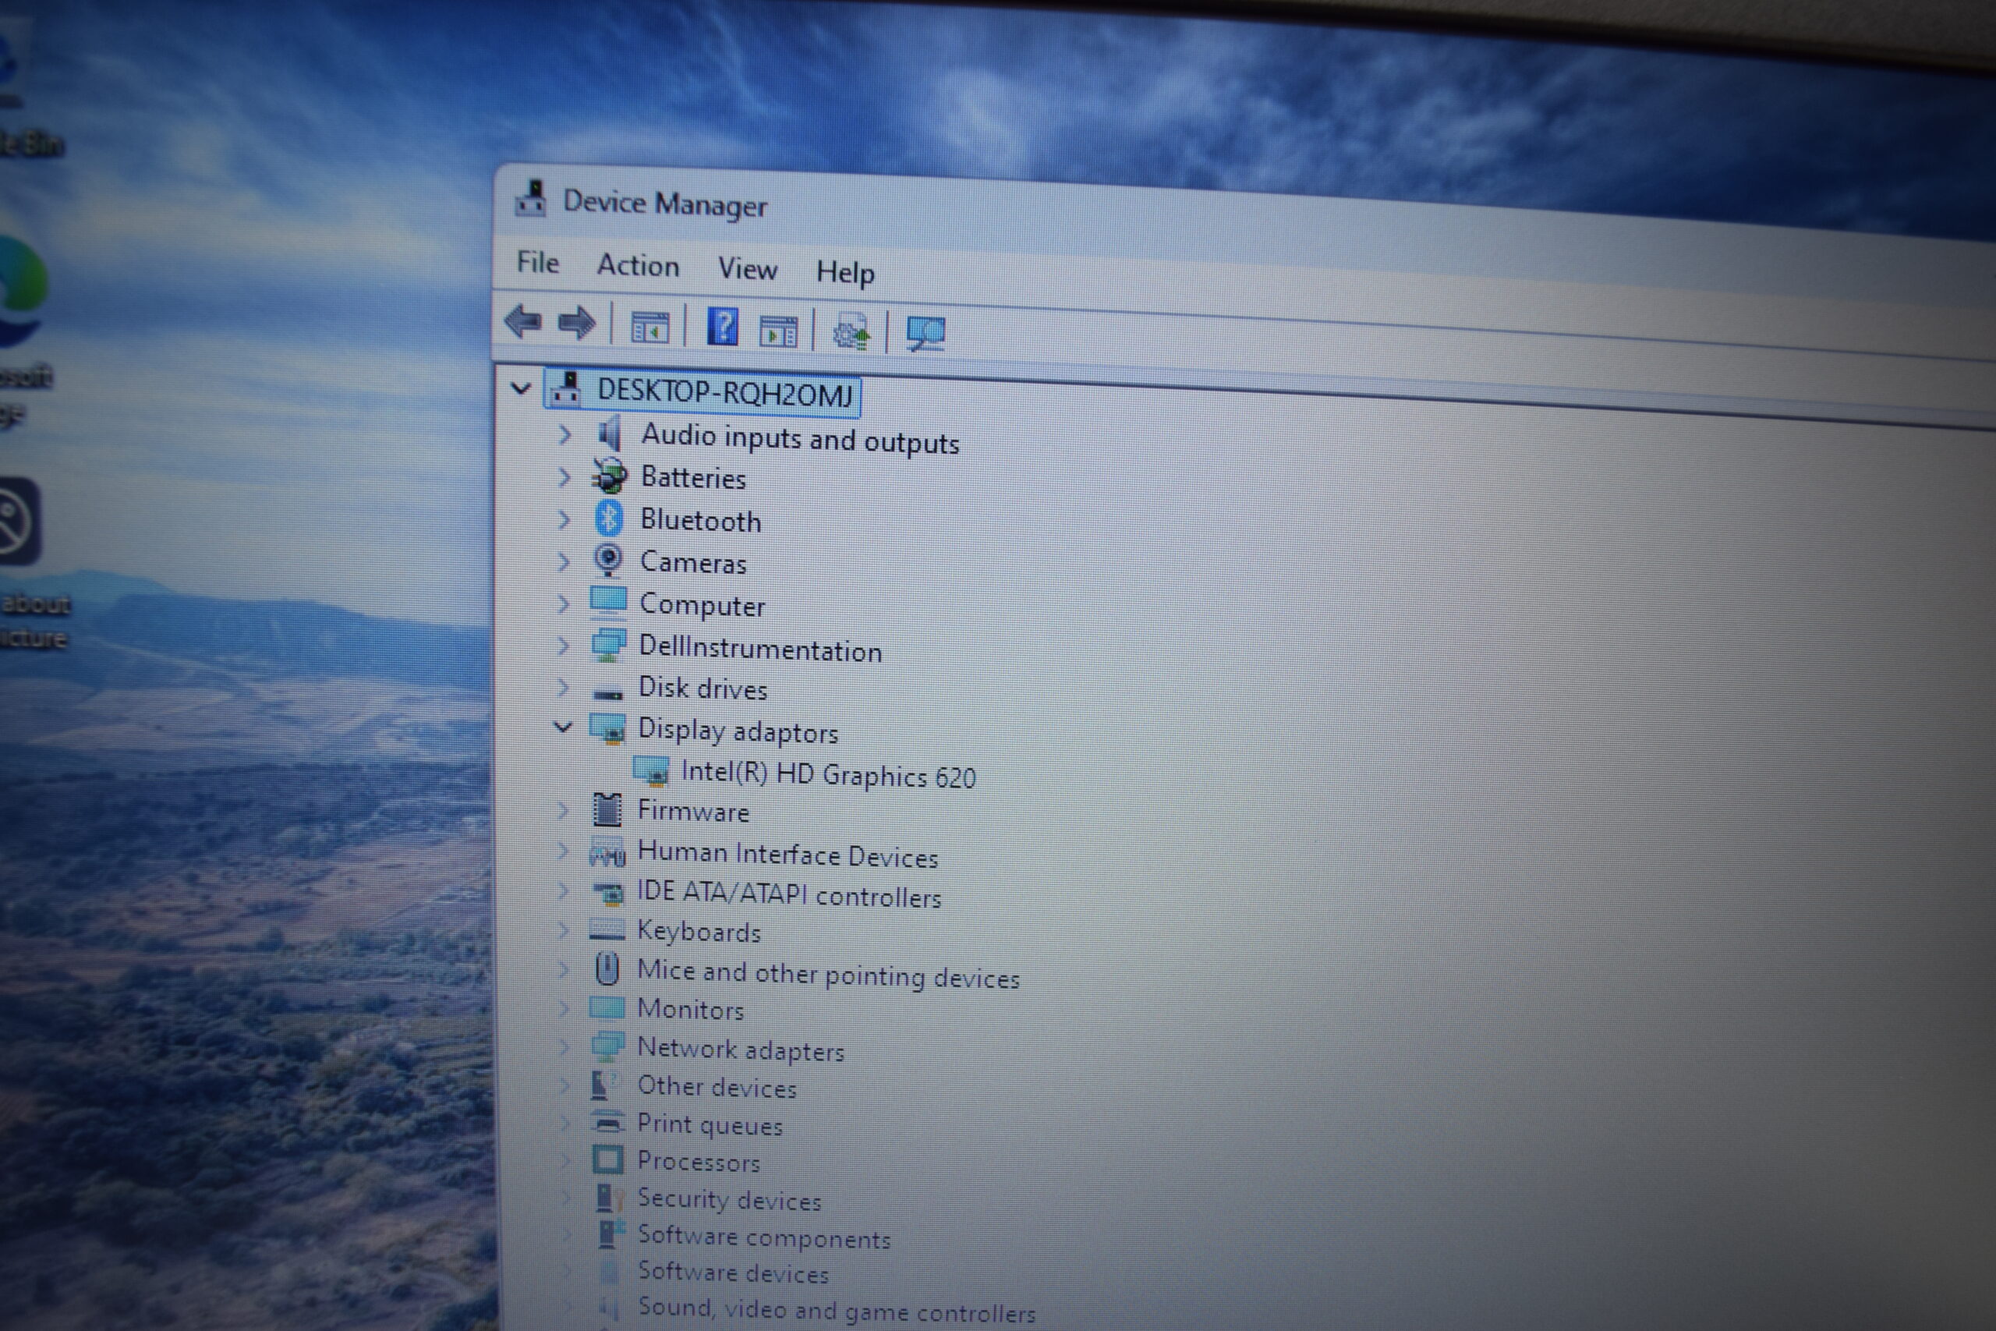Viewport: 1996px width, 1331px height.
Task: Click the Monitors icon
Action: [x=607, y=1007]
